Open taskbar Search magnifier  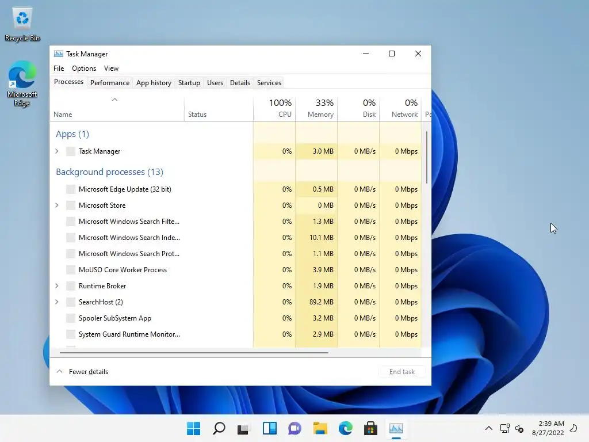pos(219,428)
